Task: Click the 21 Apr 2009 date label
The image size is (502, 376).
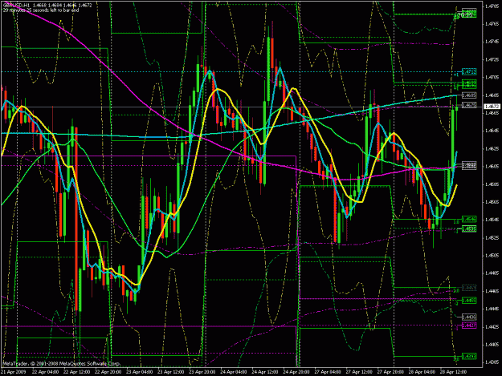Action: point(14,372)
